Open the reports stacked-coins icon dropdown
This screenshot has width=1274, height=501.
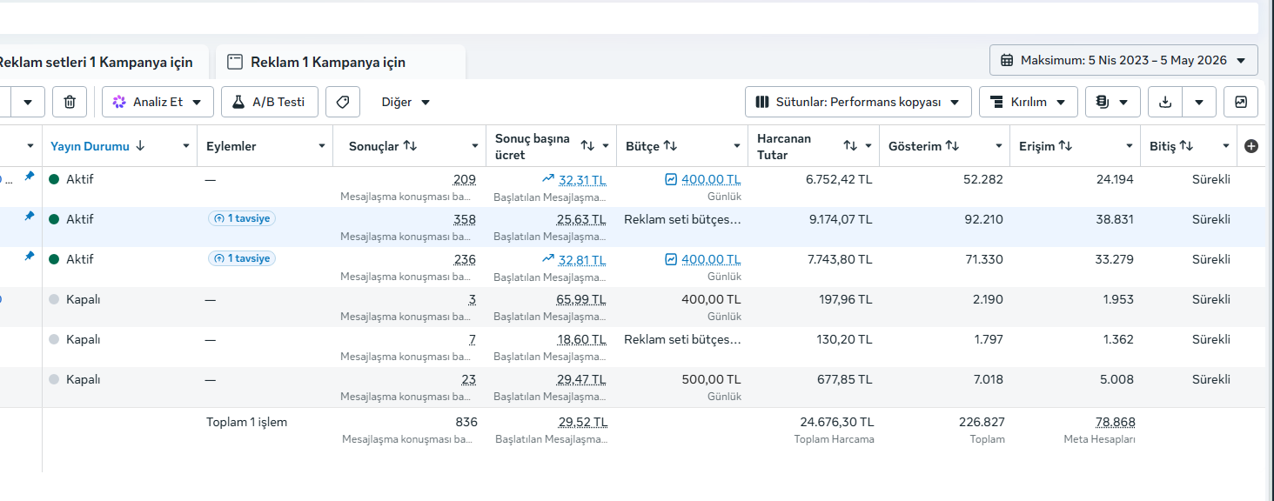pos(1112,102)
